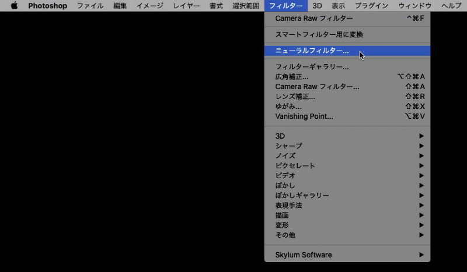
Task: Open the Apple menu
Action: pos(14,6)
